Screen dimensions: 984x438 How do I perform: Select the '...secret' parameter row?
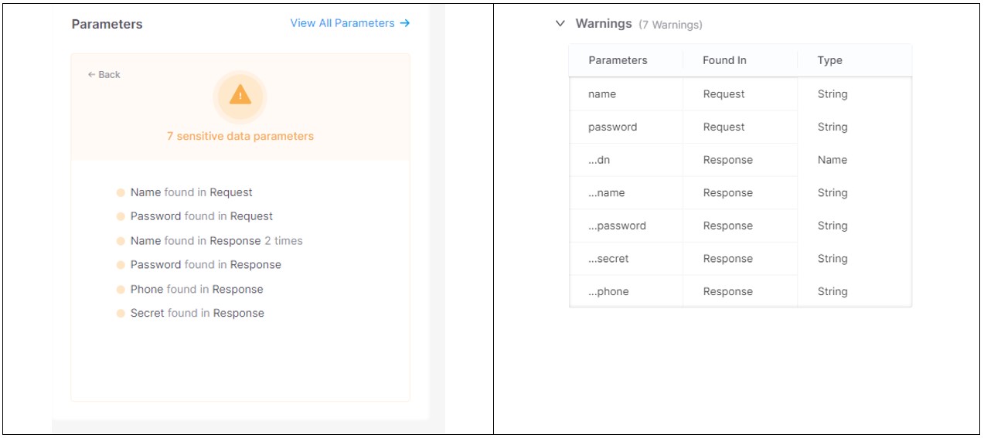(608, 259)
